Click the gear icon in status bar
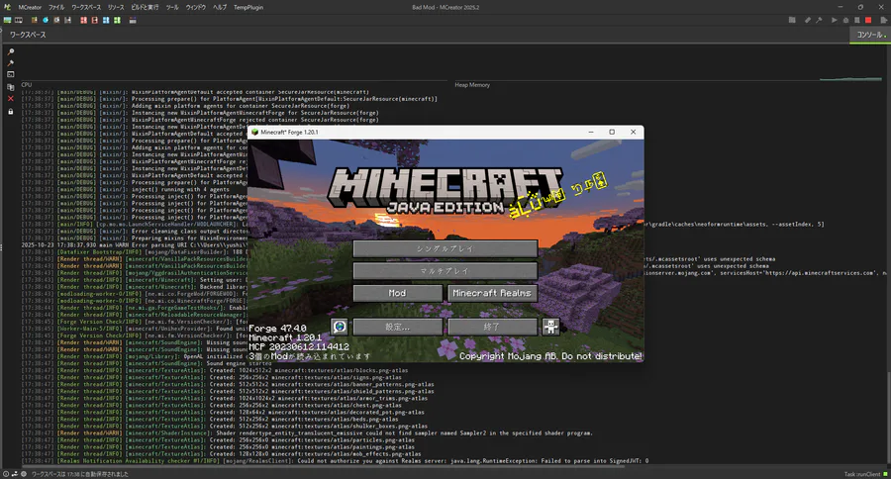The height and width of the screenshot is (479, 891). (x=24, y=474)
